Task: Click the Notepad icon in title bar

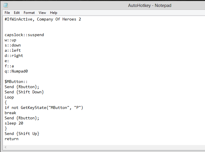Action: [5, 5]
